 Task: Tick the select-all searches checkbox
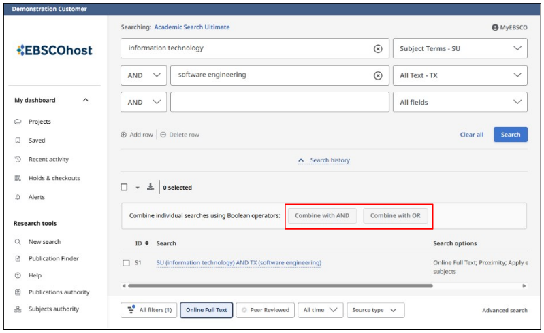point(124,187)
